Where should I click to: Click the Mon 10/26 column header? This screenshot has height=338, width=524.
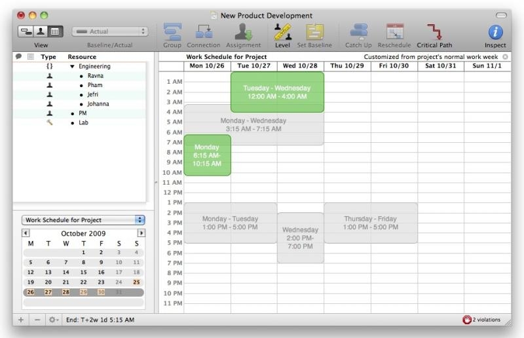[x=207, y=66]
